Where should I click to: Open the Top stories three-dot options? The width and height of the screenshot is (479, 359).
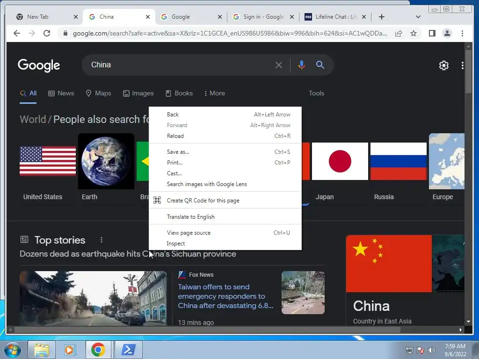(x=102, y=240)
